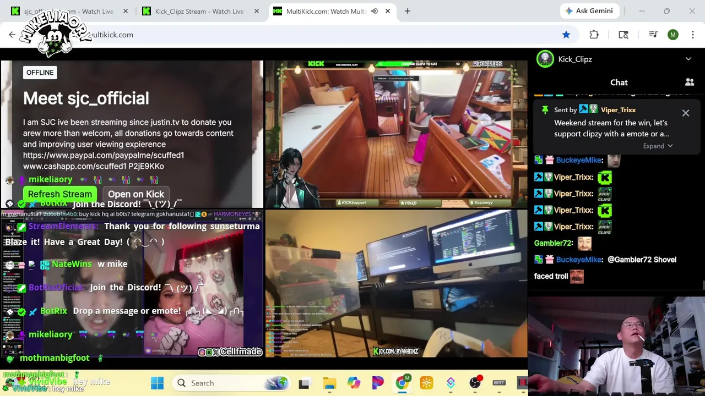Open OBS Studio from the taskbar
The width and height of the screenshot is (705, 396).
pyautogui.click(x=475, y=383)
